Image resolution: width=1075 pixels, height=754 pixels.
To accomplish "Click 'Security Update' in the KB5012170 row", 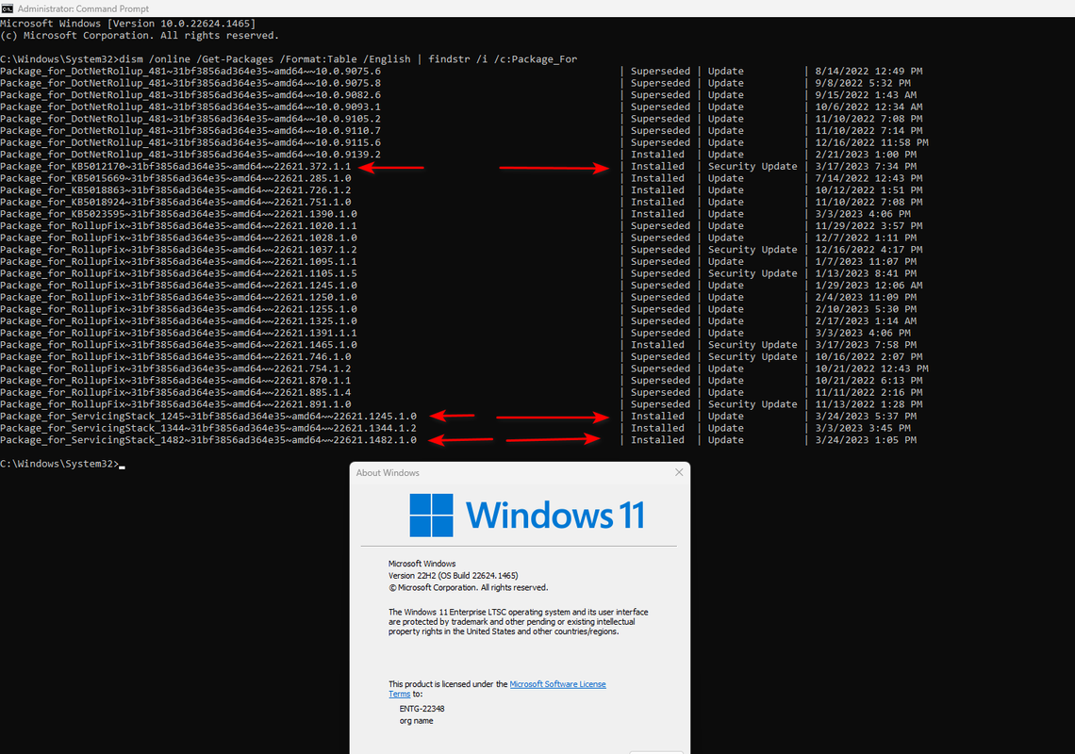I will coord(752,167).
